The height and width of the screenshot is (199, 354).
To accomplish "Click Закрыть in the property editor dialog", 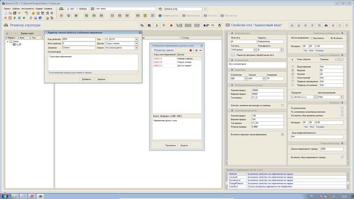I will tap(101, 79).
